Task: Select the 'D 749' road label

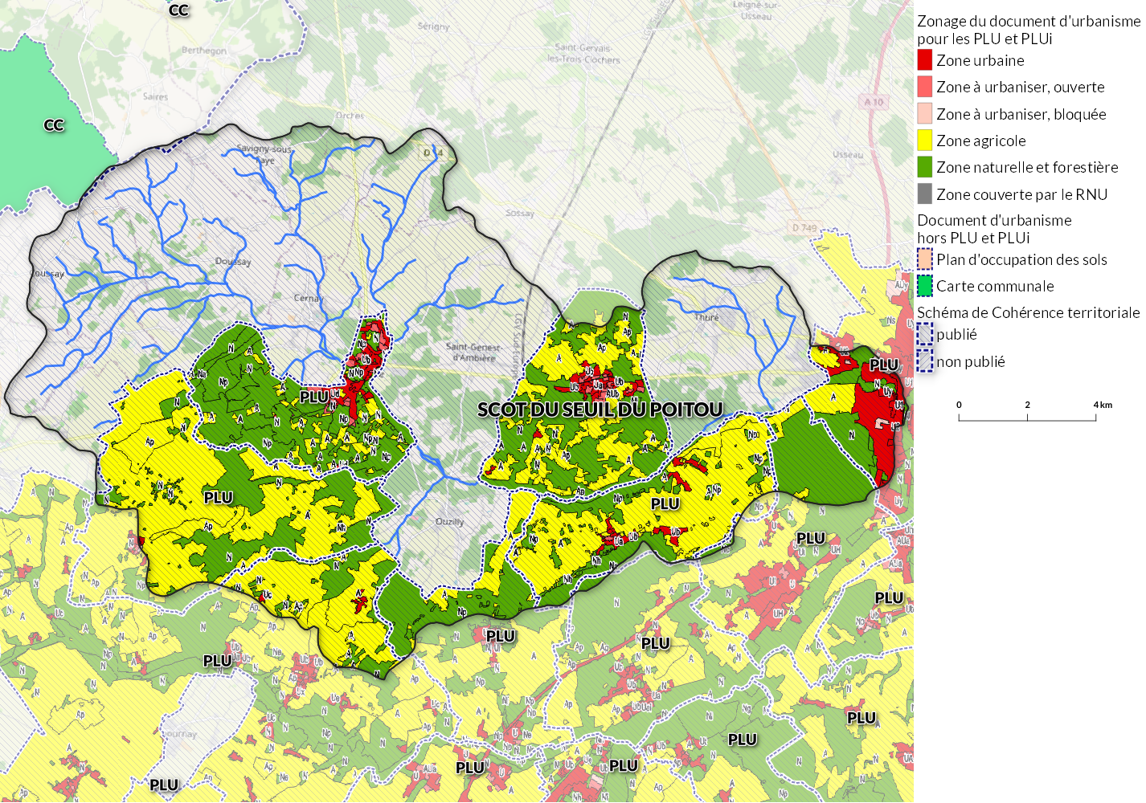Action: 804,228
